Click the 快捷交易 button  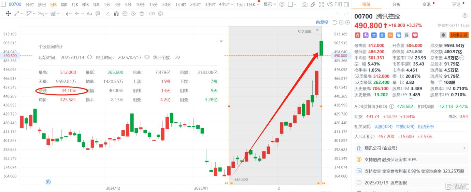[x=459, y=35]
